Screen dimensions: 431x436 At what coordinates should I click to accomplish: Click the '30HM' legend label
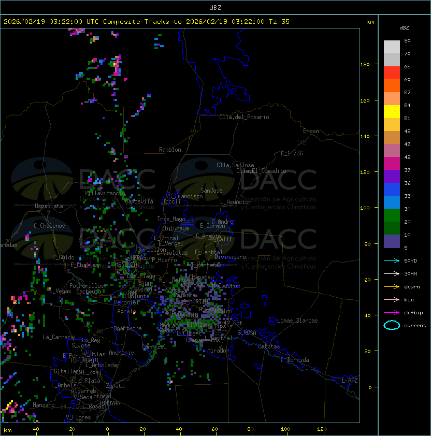pos(410,274)
